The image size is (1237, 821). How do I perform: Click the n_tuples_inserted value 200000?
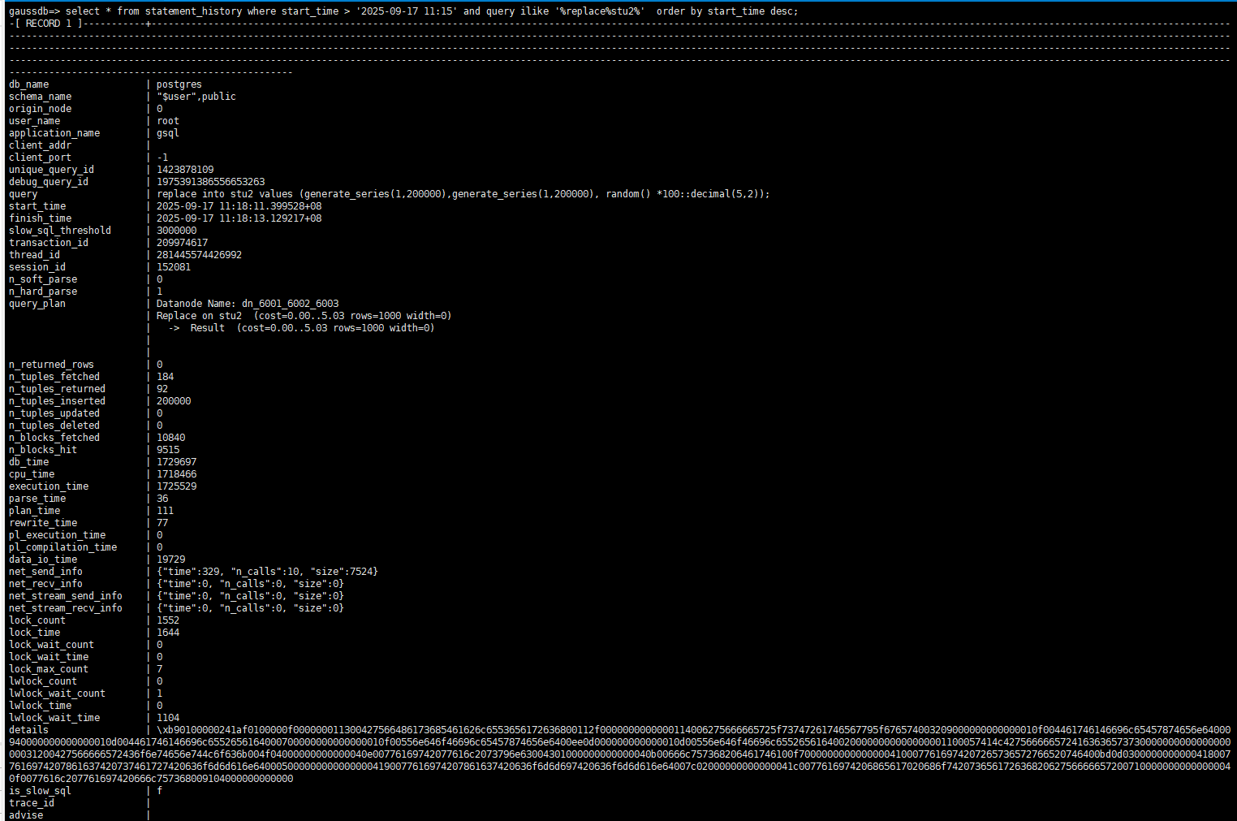[x=174, y=401]
